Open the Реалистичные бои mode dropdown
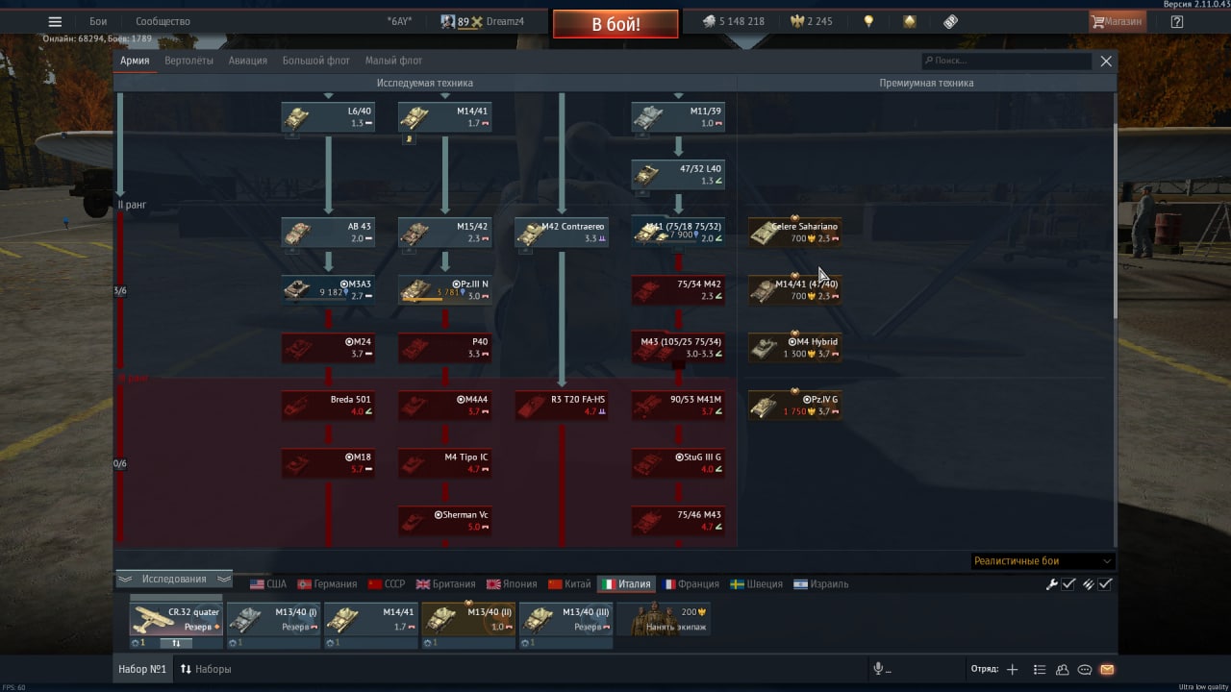 [x=1043, y=561]
